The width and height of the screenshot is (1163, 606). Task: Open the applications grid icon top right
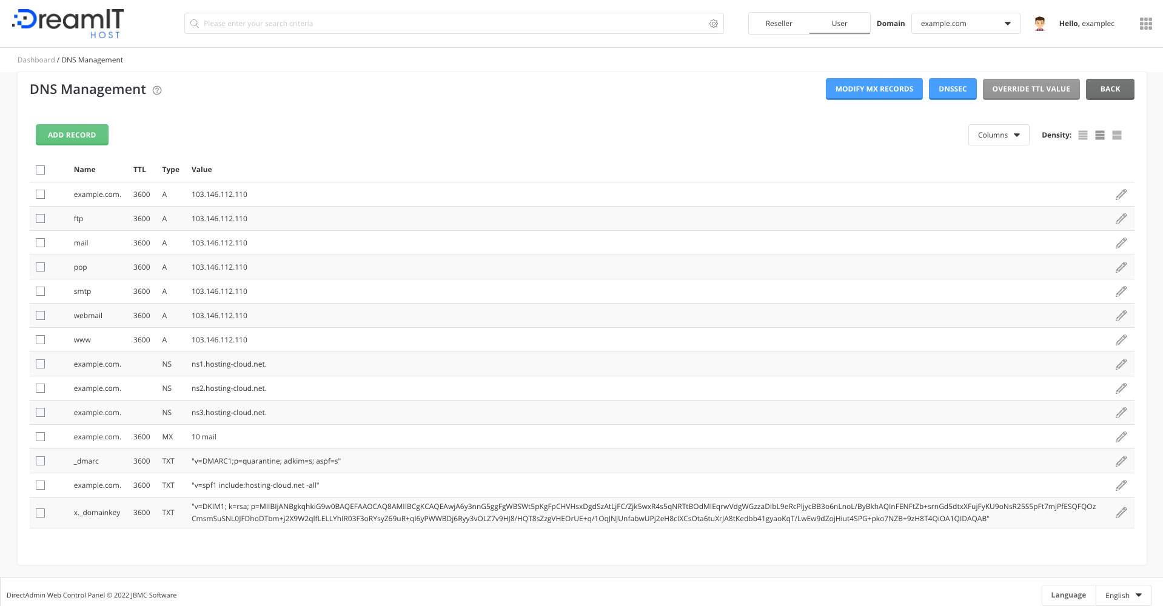[1145, 23]
